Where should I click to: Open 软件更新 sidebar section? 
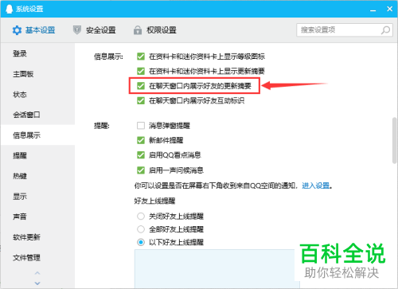point(37,237)
